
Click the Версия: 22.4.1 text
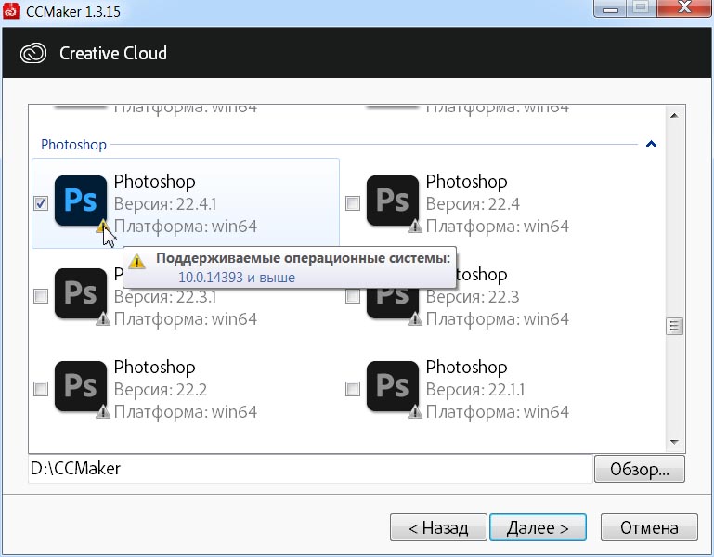pyautogui.click(x=165, y=204)
